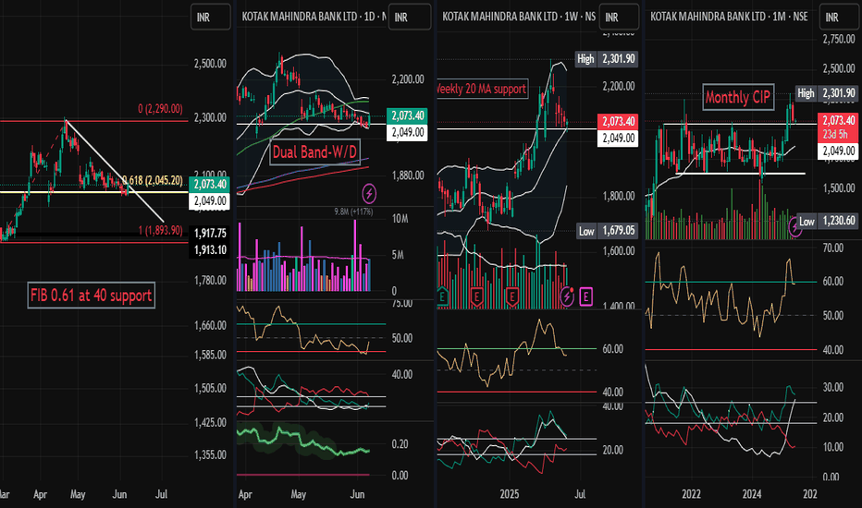Image resolution: width=862 pixels, height=508 pixels.
Task: Click the 1,800.00 label on weekly price axis
Action: (x=619, y=196)
